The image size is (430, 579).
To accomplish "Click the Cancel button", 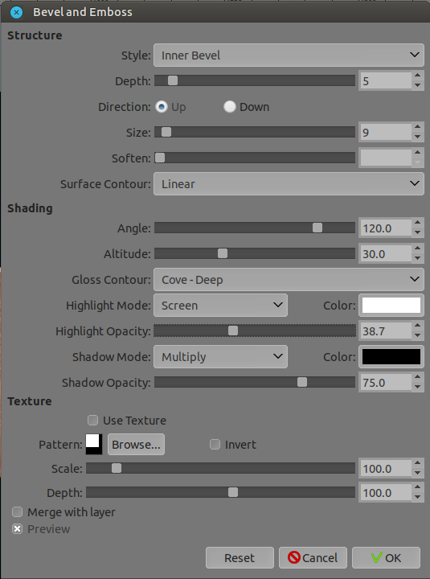I will 313,557.
